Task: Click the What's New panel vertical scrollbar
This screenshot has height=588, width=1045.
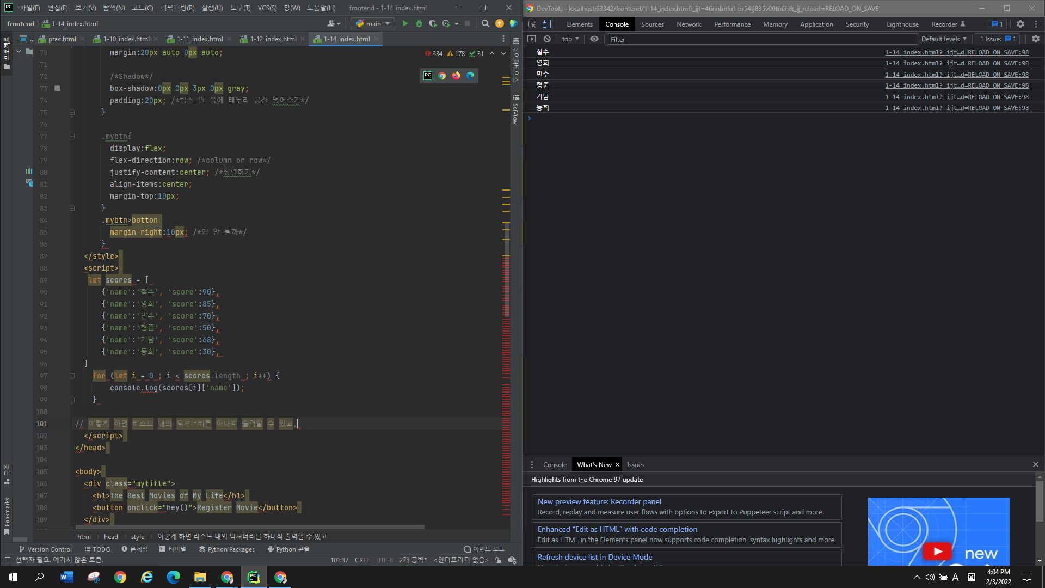Action: click(x=1040, y=501)
